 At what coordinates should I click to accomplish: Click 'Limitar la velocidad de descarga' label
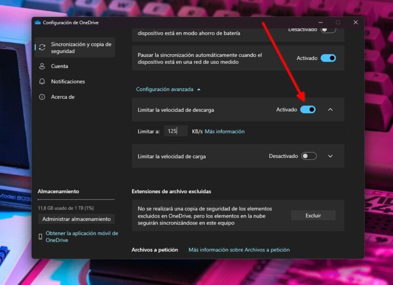176,110
